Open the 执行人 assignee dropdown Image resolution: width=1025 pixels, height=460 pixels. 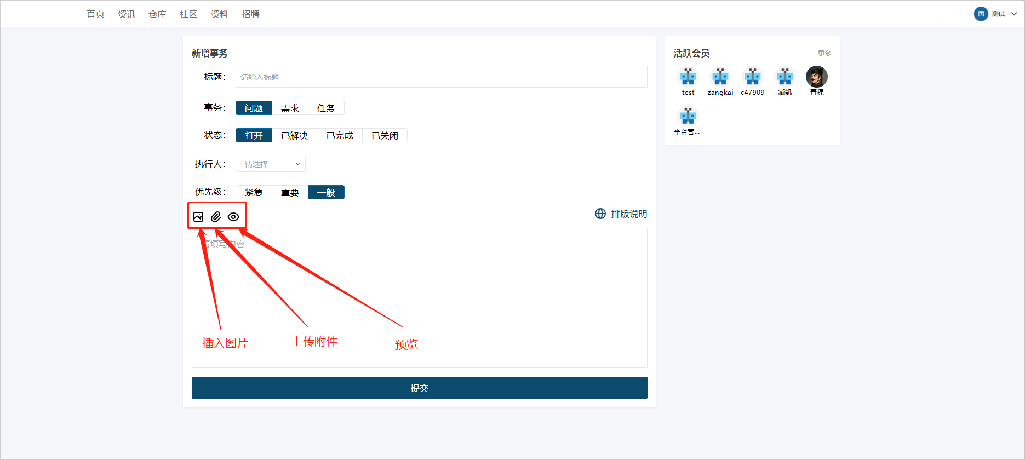271,164
